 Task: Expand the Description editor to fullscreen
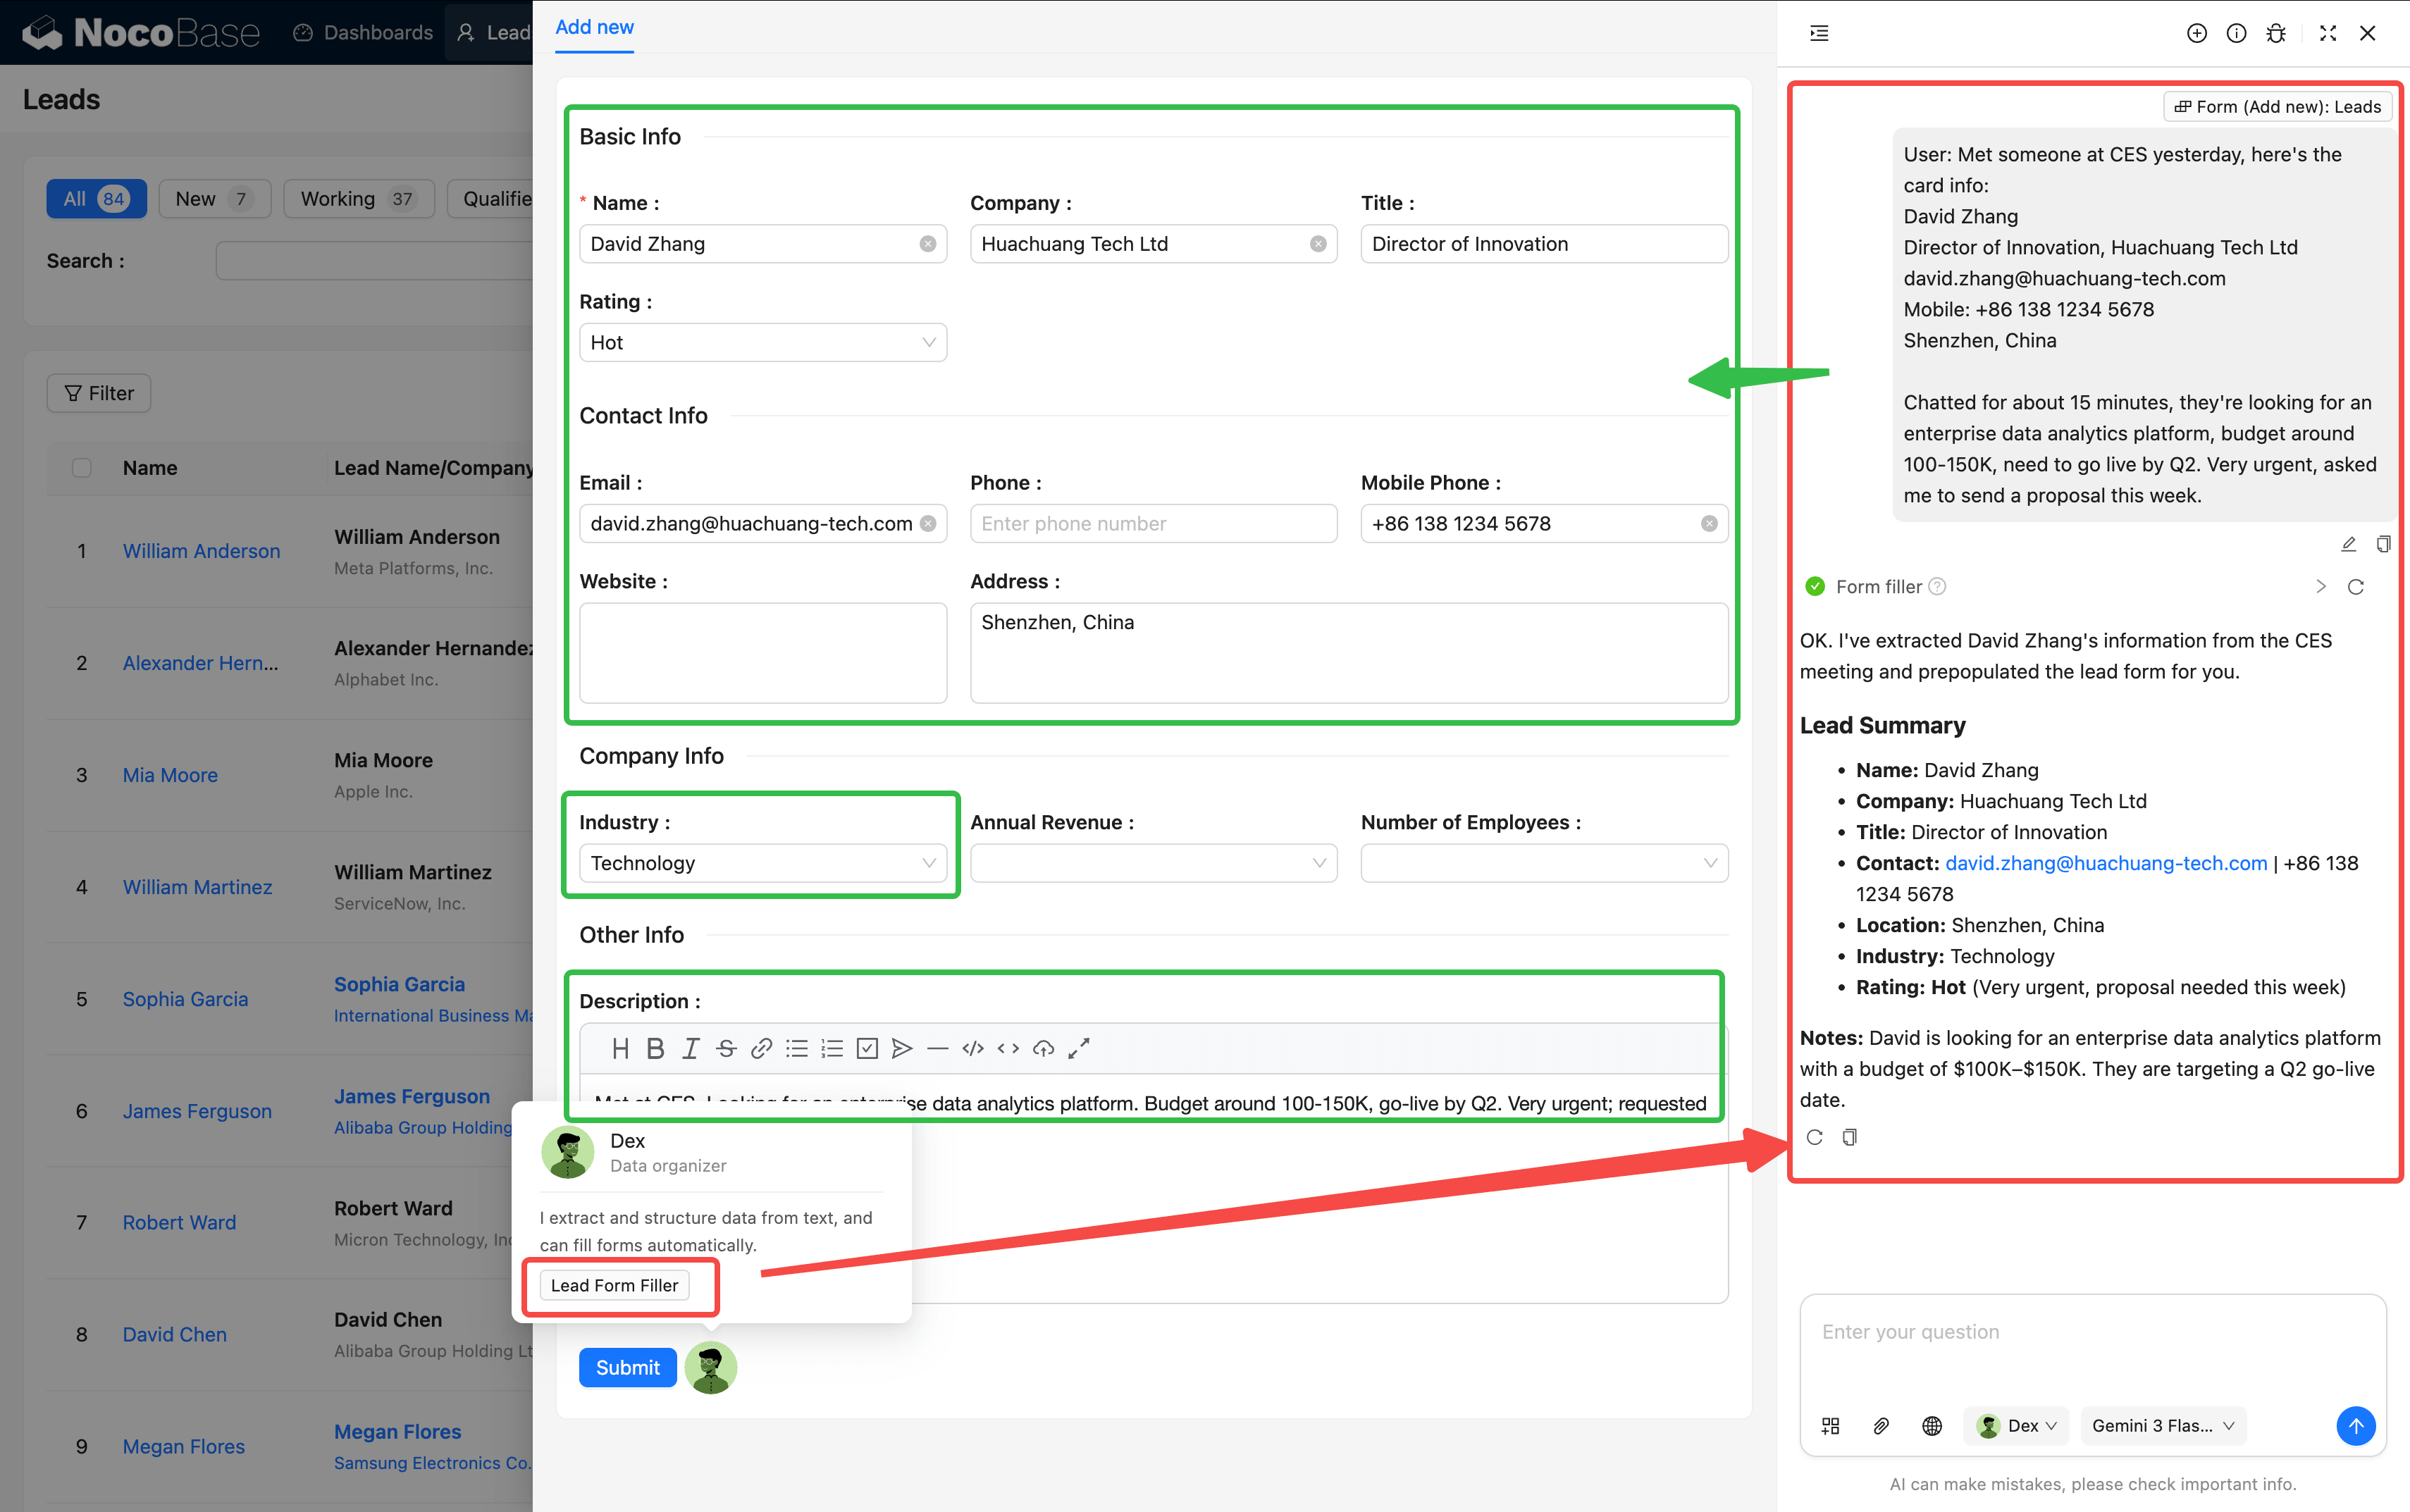[1078, 1048]
